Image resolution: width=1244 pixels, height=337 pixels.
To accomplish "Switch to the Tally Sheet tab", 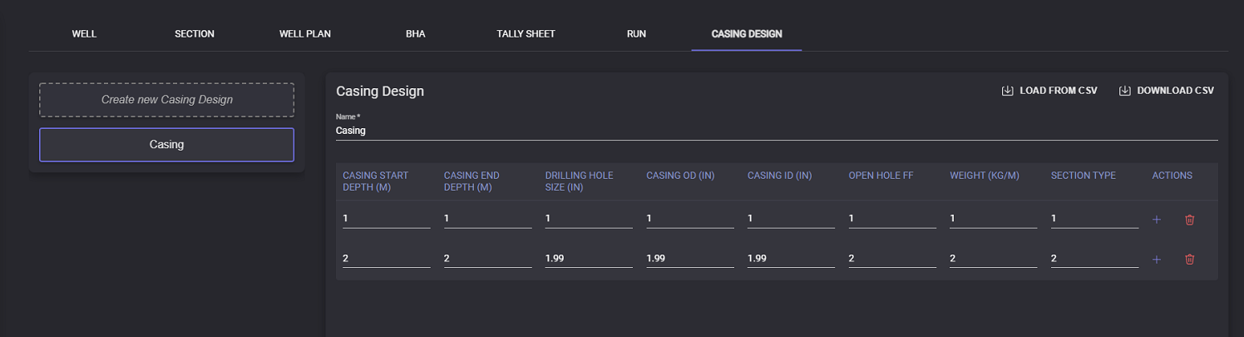I will point(526,34).
